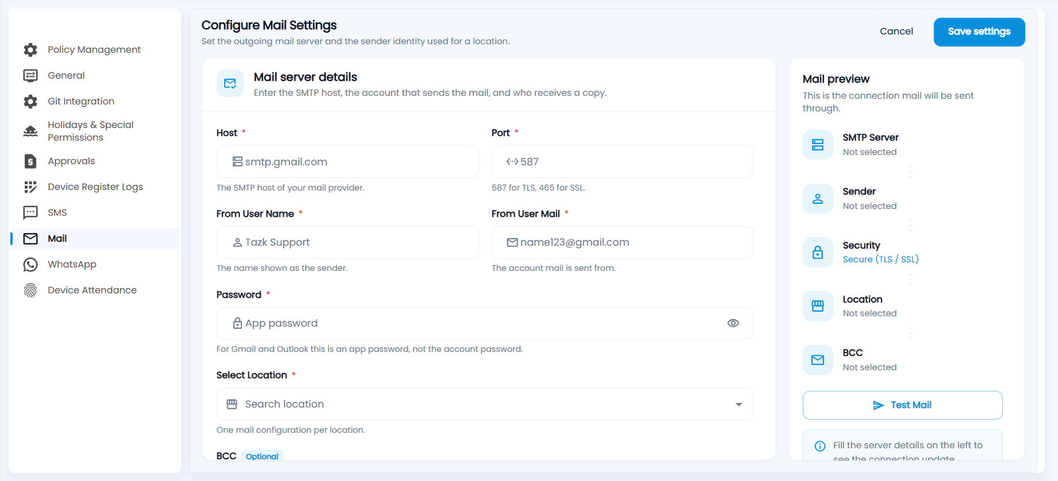Open Policy Management menu item
This screenshot has width=1058, height=481.
pyautogui.click(x=95, y=50)
